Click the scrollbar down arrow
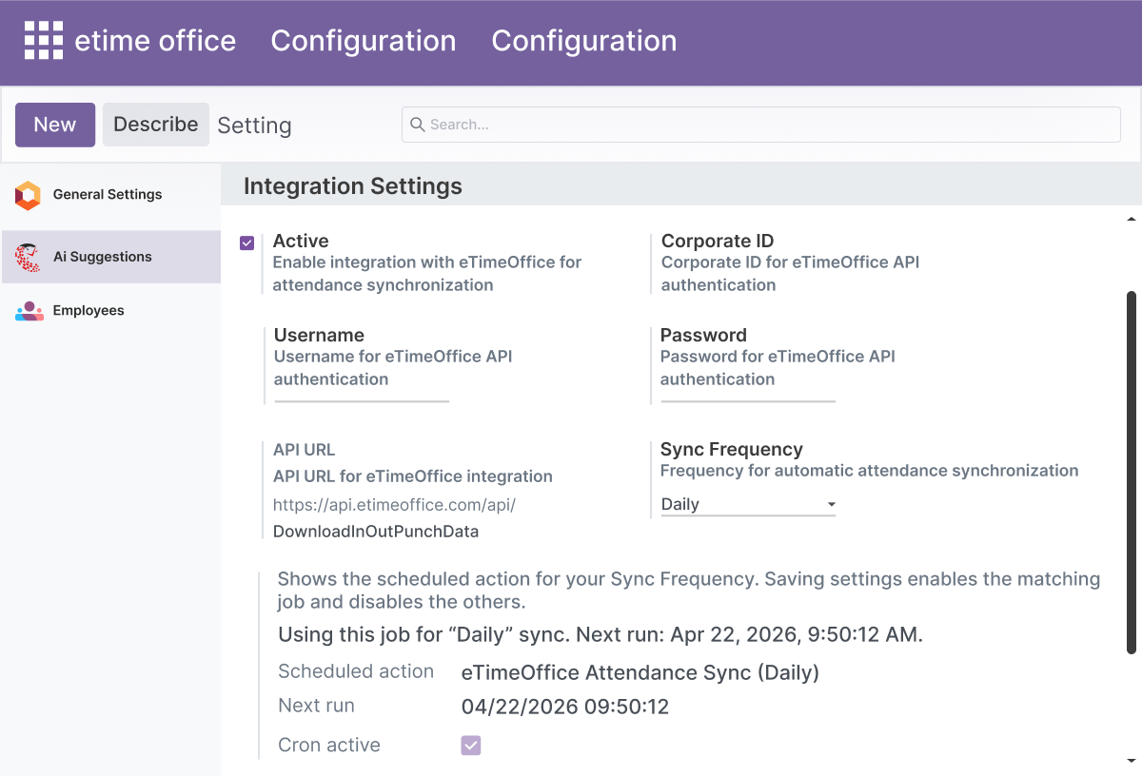This screenshot has height=776, width=1142. click(1132, 761)
